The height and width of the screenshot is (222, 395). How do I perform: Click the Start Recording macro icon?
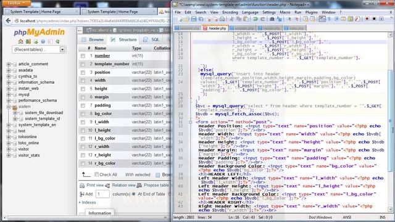pos(367,19)
